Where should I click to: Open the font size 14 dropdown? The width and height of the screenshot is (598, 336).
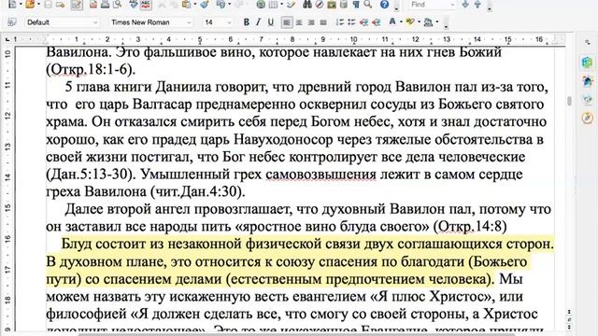pyautogui.click(x=229, y=22)
